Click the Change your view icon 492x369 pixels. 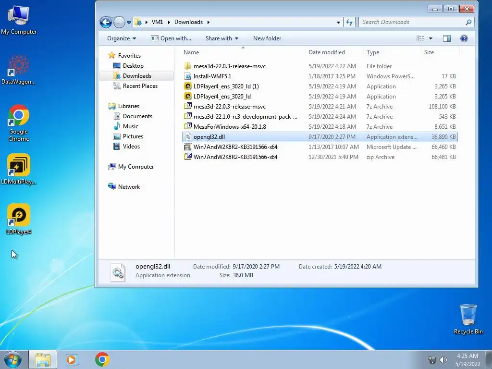[420, 38]
